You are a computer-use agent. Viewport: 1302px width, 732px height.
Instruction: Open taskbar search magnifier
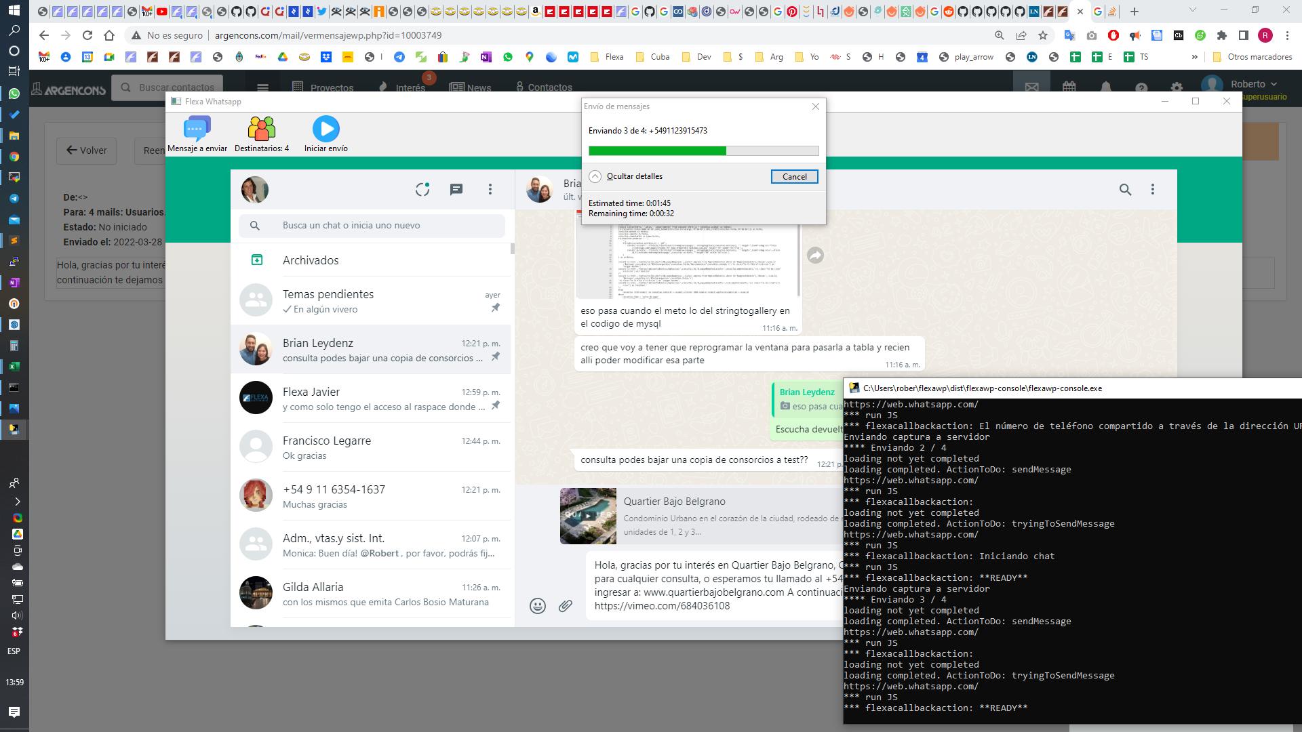pyautogui.click(x=14, y=30)
